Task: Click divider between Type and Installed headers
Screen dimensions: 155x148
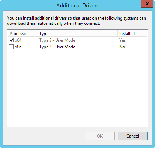Action: click(x=117, y=34)
